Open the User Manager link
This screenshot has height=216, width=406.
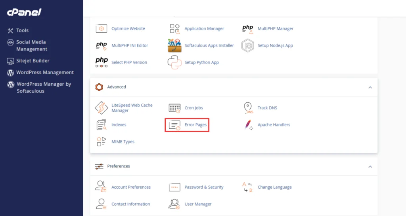[198, 204]
